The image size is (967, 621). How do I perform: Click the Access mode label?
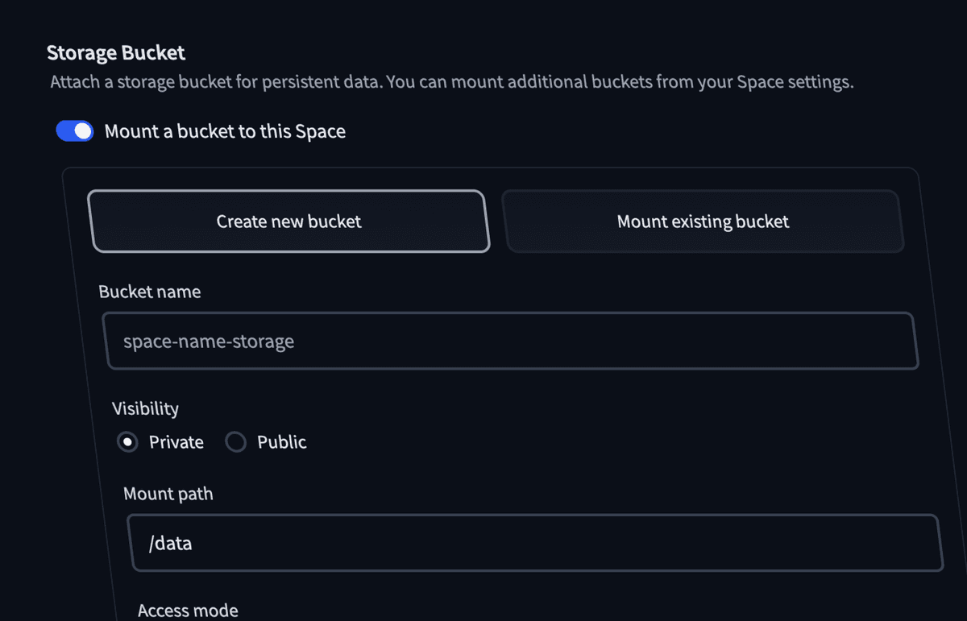pyautogui.click(x=188, y=610)
